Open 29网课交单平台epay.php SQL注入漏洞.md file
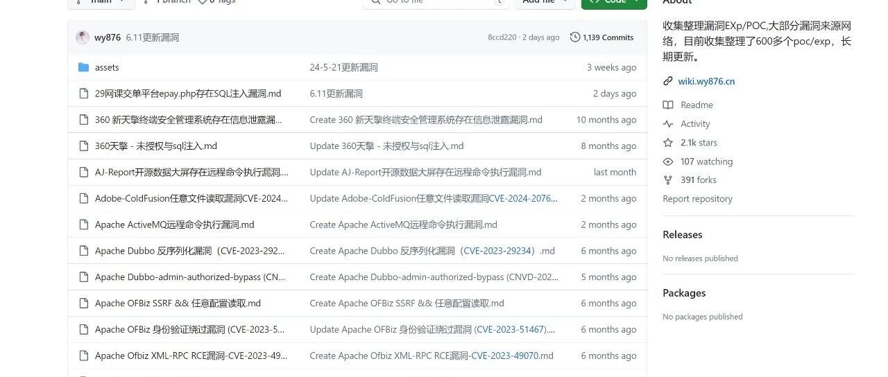The image size is (888, 377). click(x=188, y=94)
